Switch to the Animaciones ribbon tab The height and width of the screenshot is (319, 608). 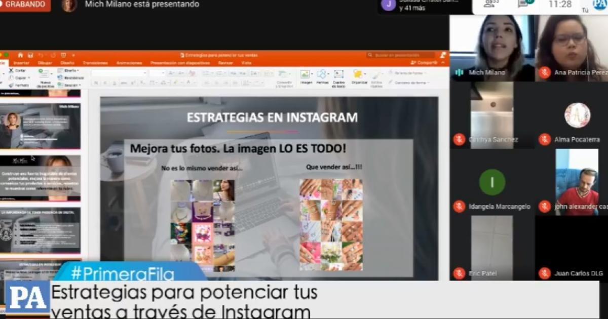click(x=129, y=63)
